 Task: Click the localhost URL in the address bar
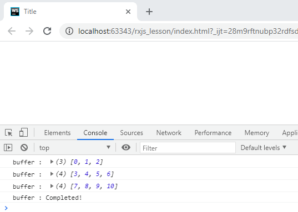click(x=188, y=31)
